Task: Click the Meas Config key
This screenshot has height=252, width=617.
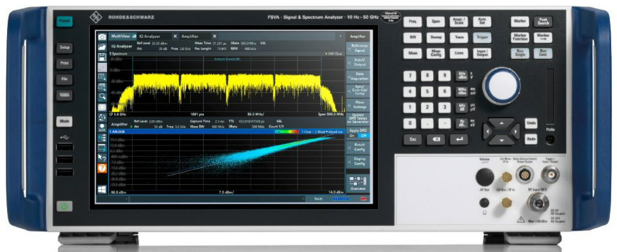Action: (435, 53)
